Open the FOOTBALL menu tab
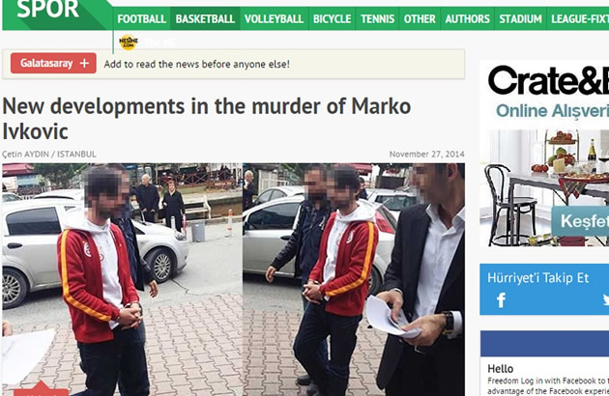Image resolution: width=609 pixels, height=396 pixels. pos(141,18)
